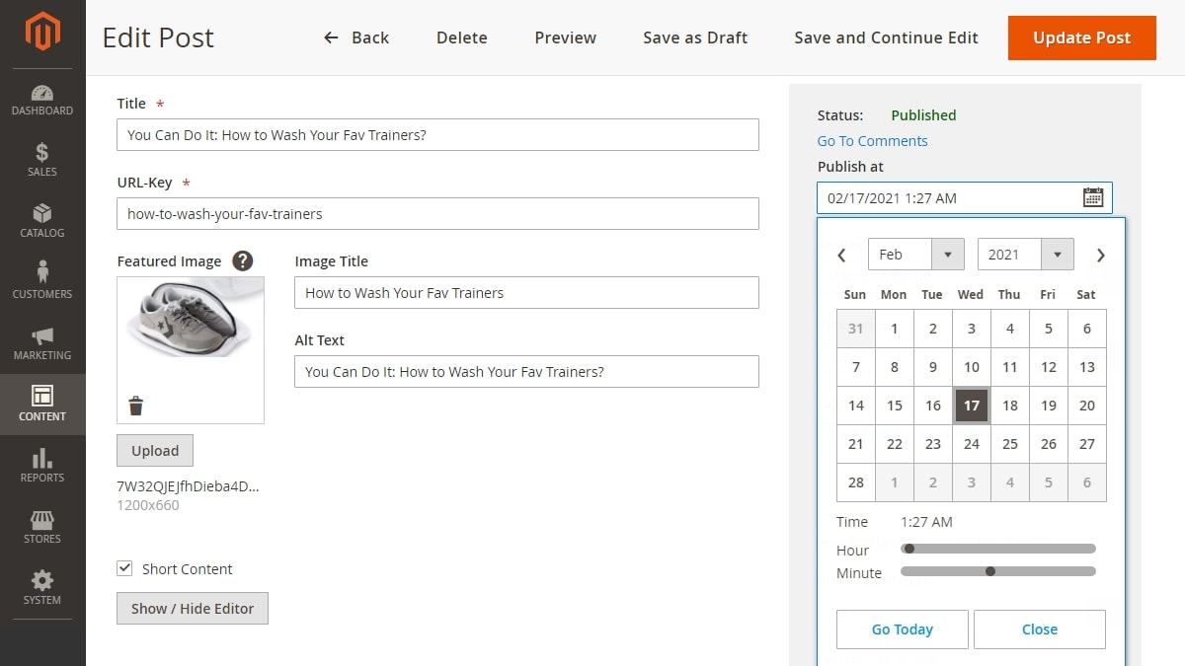1185x666 pixels.
Task: Select day 7 in calendar
Action: coord(856,367)
